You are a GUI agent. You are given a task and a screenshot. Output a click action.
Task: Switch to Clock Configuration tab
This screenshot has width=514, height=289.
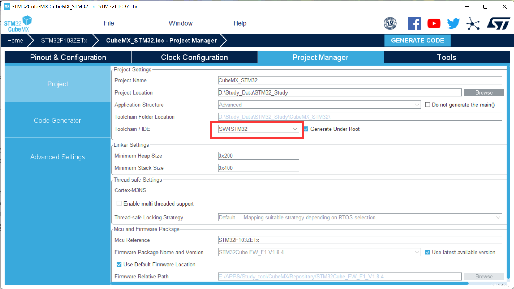tap(194, 57)
